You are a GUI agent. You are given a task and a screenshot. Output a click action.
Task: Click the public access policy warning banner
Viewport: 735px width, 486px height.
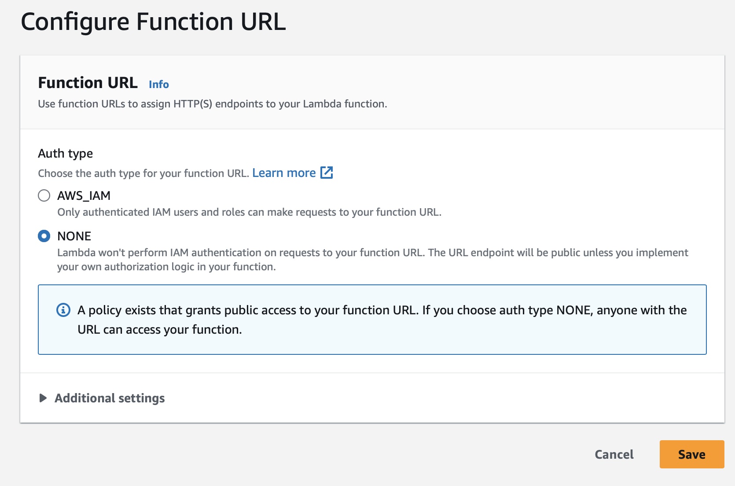pos(372,319)
